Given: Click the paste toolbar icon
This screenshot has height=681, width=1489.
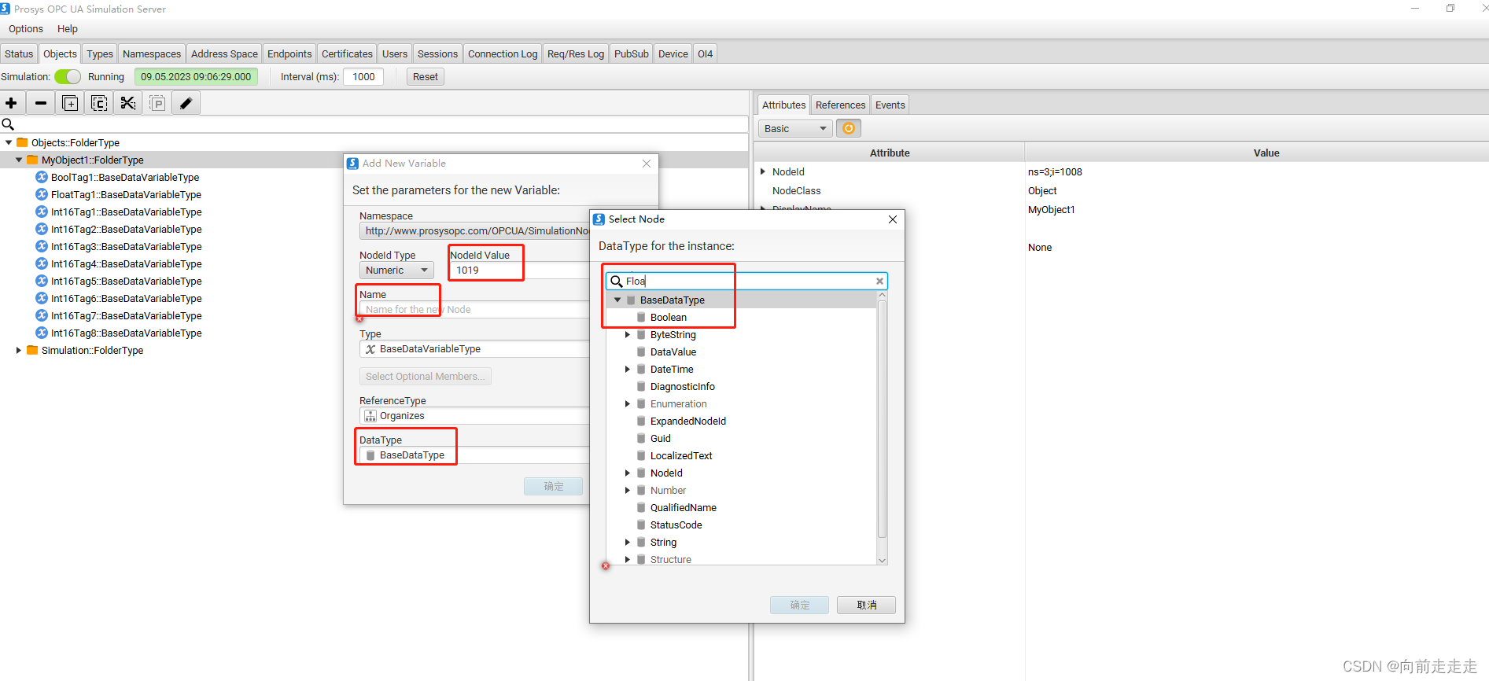Looking at the screenshot, I should pos(157,103).
